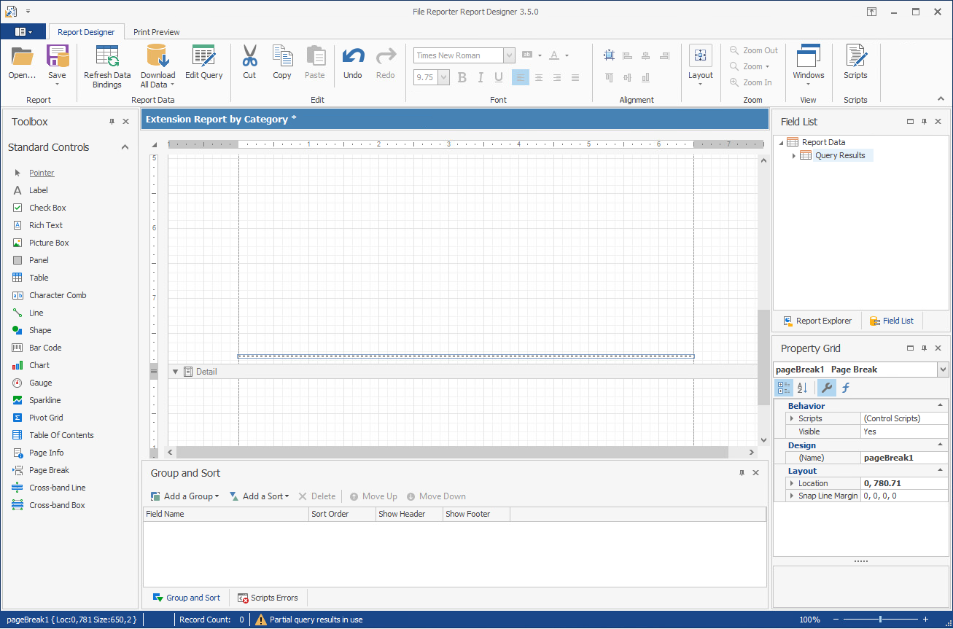Open the Add a Group dropdown
953x629 pixels.
point(184,496)
